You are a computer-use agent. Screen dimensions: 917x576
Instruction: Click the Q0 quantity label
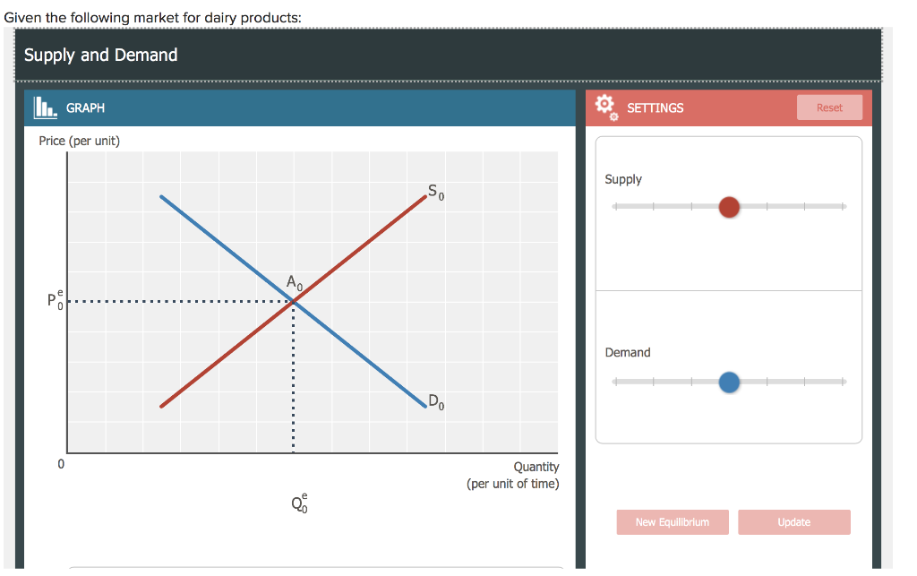coord(297,503)
